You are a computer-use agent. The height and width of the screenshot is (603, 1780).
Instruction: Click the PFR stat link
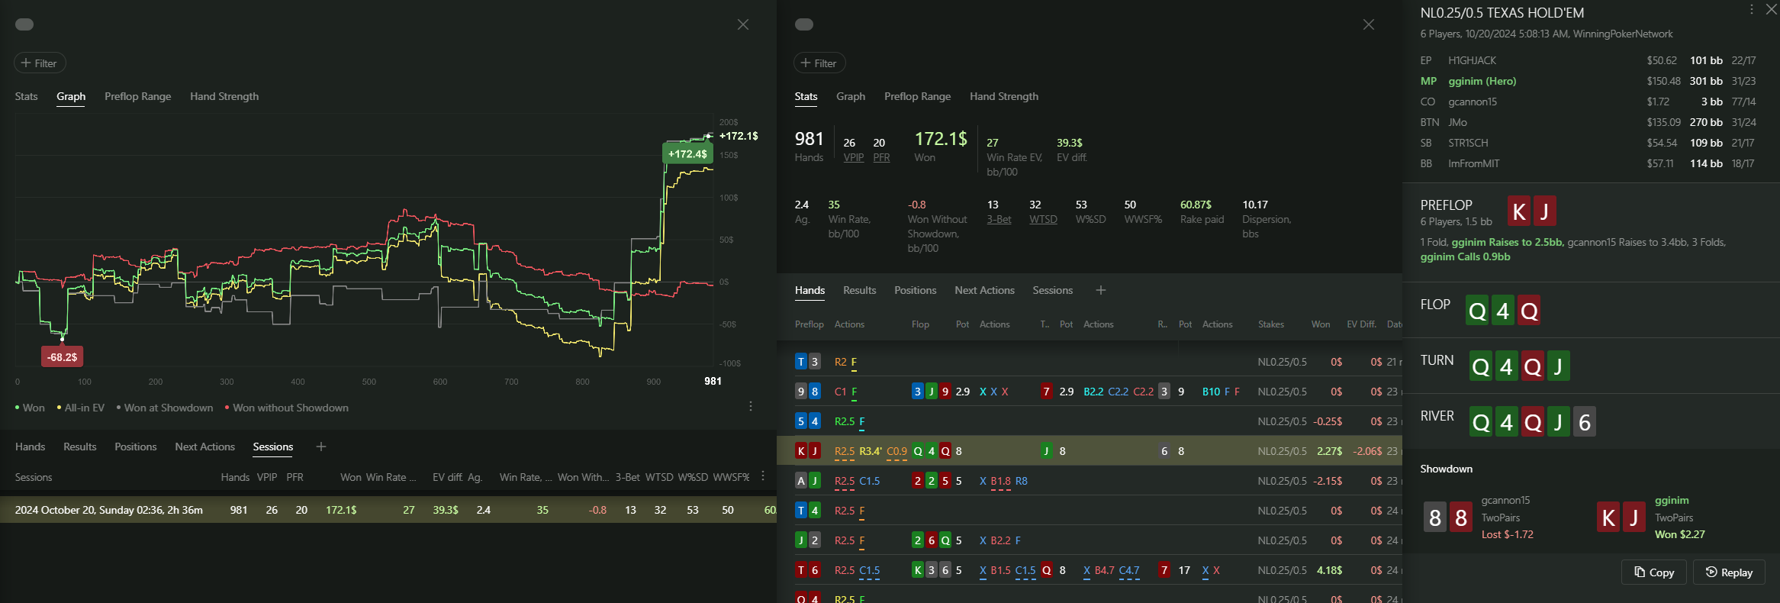[881, 157]
